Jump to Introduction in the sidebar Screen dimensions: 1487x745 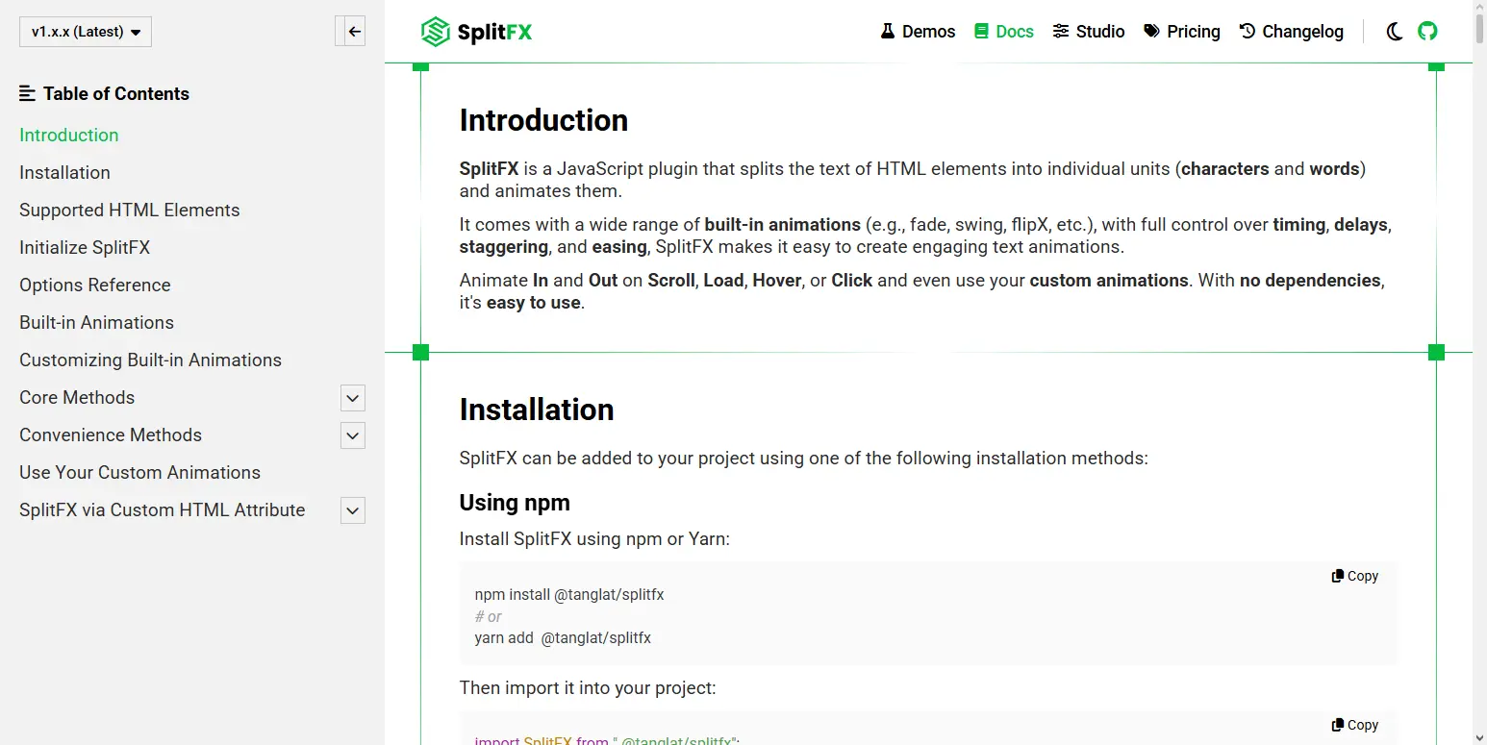click(69, 136)
